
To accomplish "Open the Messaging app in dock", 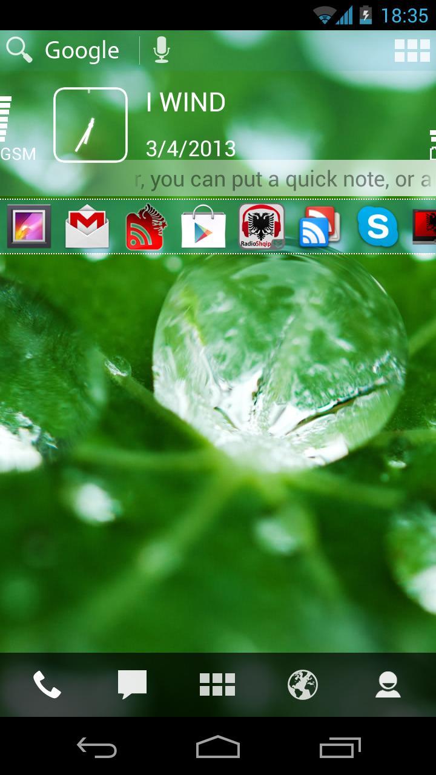I will 132,685.
